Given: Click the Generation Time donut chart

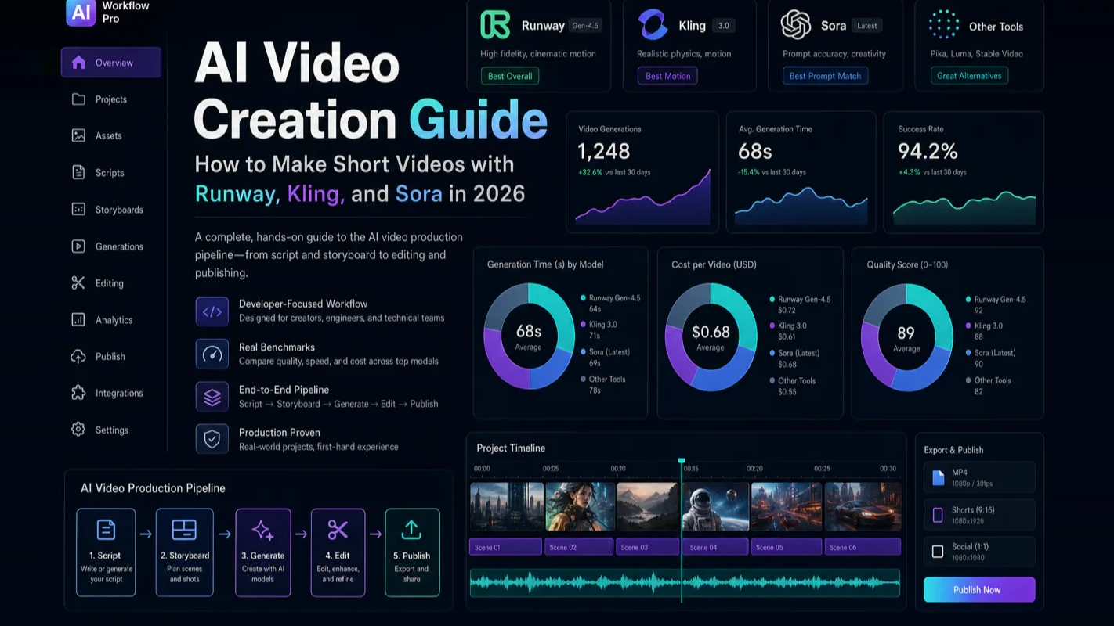Looking at the screenshot, I should [529, 336].
